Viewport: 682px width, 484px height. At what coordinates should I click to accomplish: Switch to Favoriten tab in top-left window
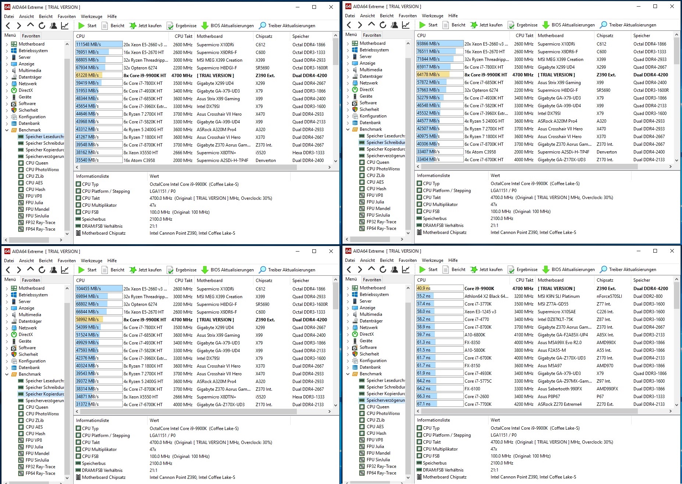(31, 36)
